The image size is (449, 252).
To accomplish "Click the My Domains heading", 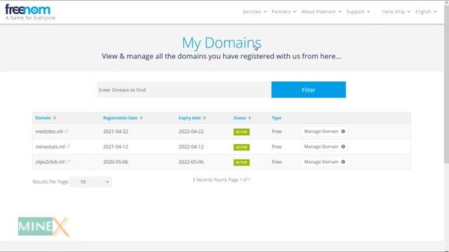I will coord(222,43).
